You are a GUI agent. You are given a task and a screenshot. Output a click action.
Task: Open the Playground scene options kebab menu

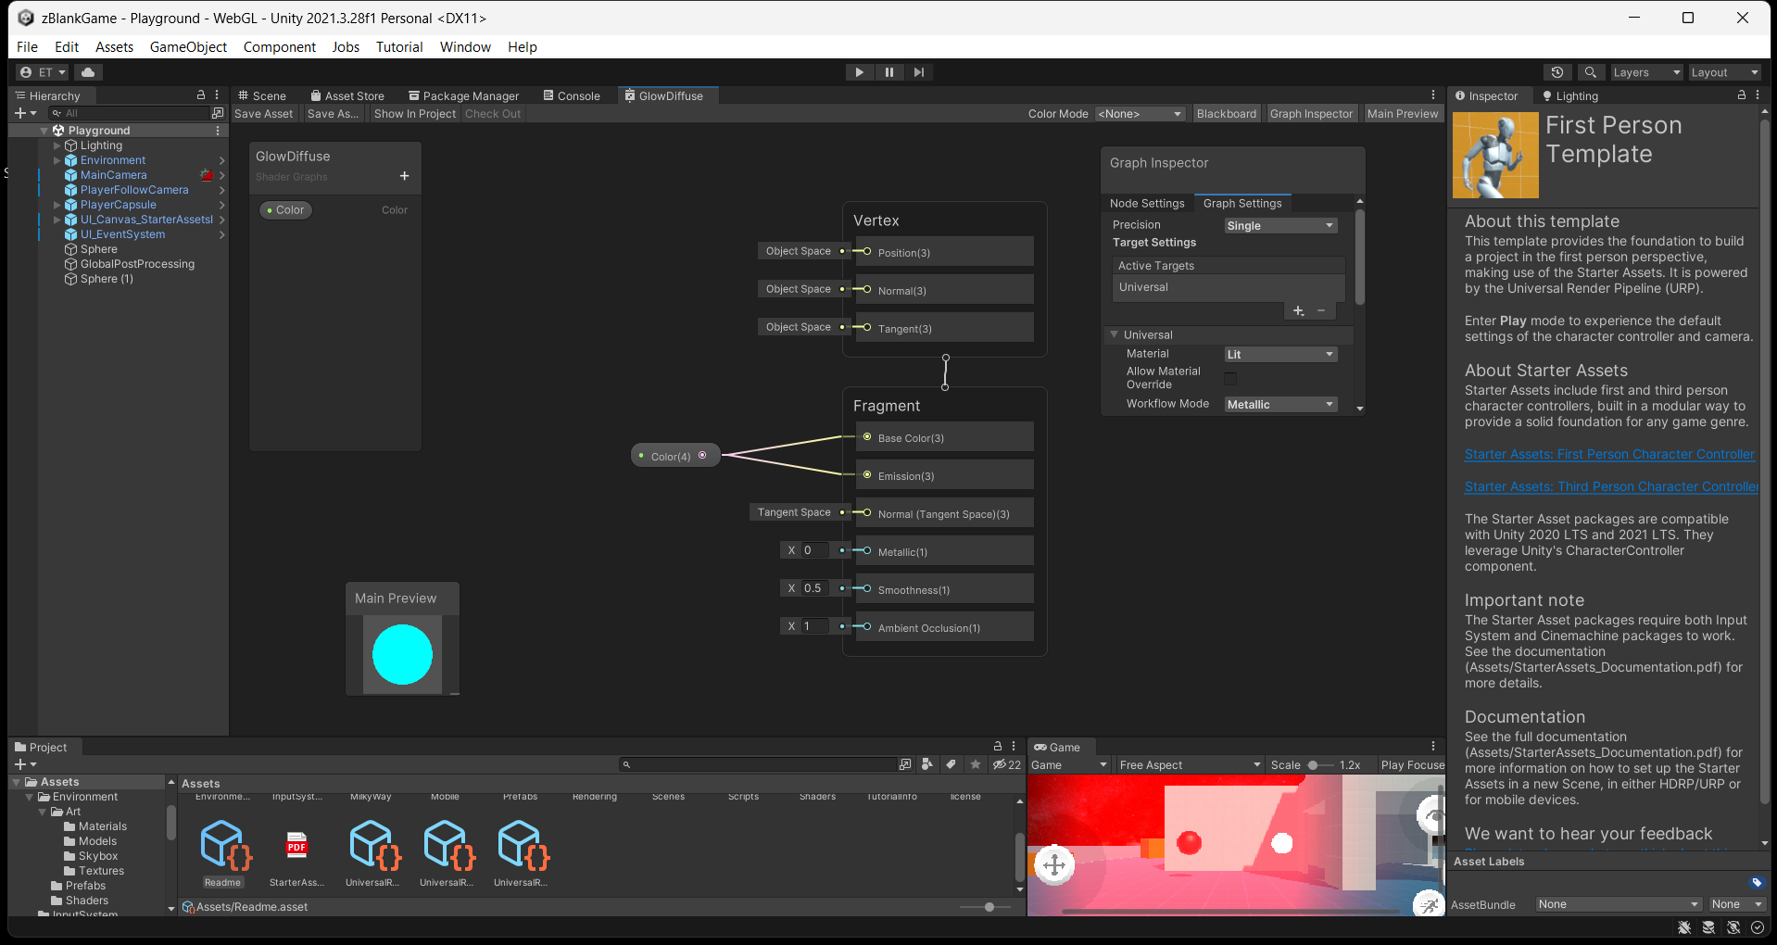pos(218,131)
